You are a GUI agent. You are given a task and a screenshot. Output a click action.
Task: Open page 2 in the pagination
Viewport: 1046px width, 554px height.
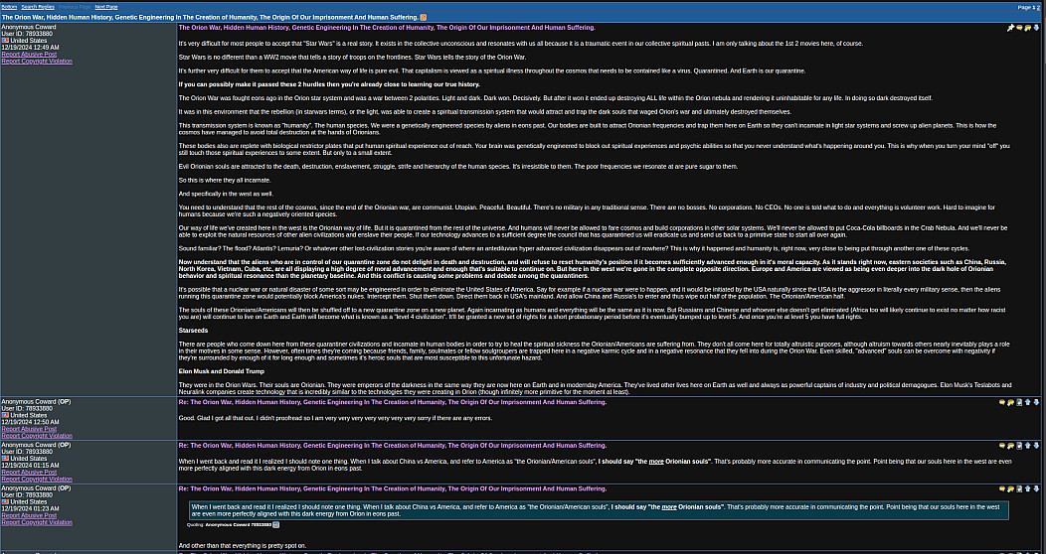click(1038, 7)
